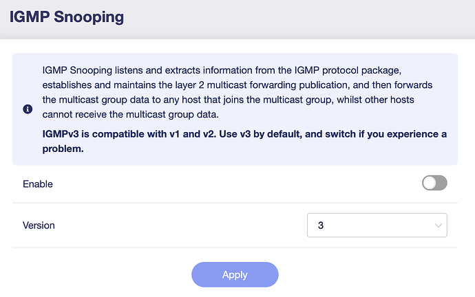
Task: Toggle the Enable switch for IGMP Snooping
Action: (434, 183)
